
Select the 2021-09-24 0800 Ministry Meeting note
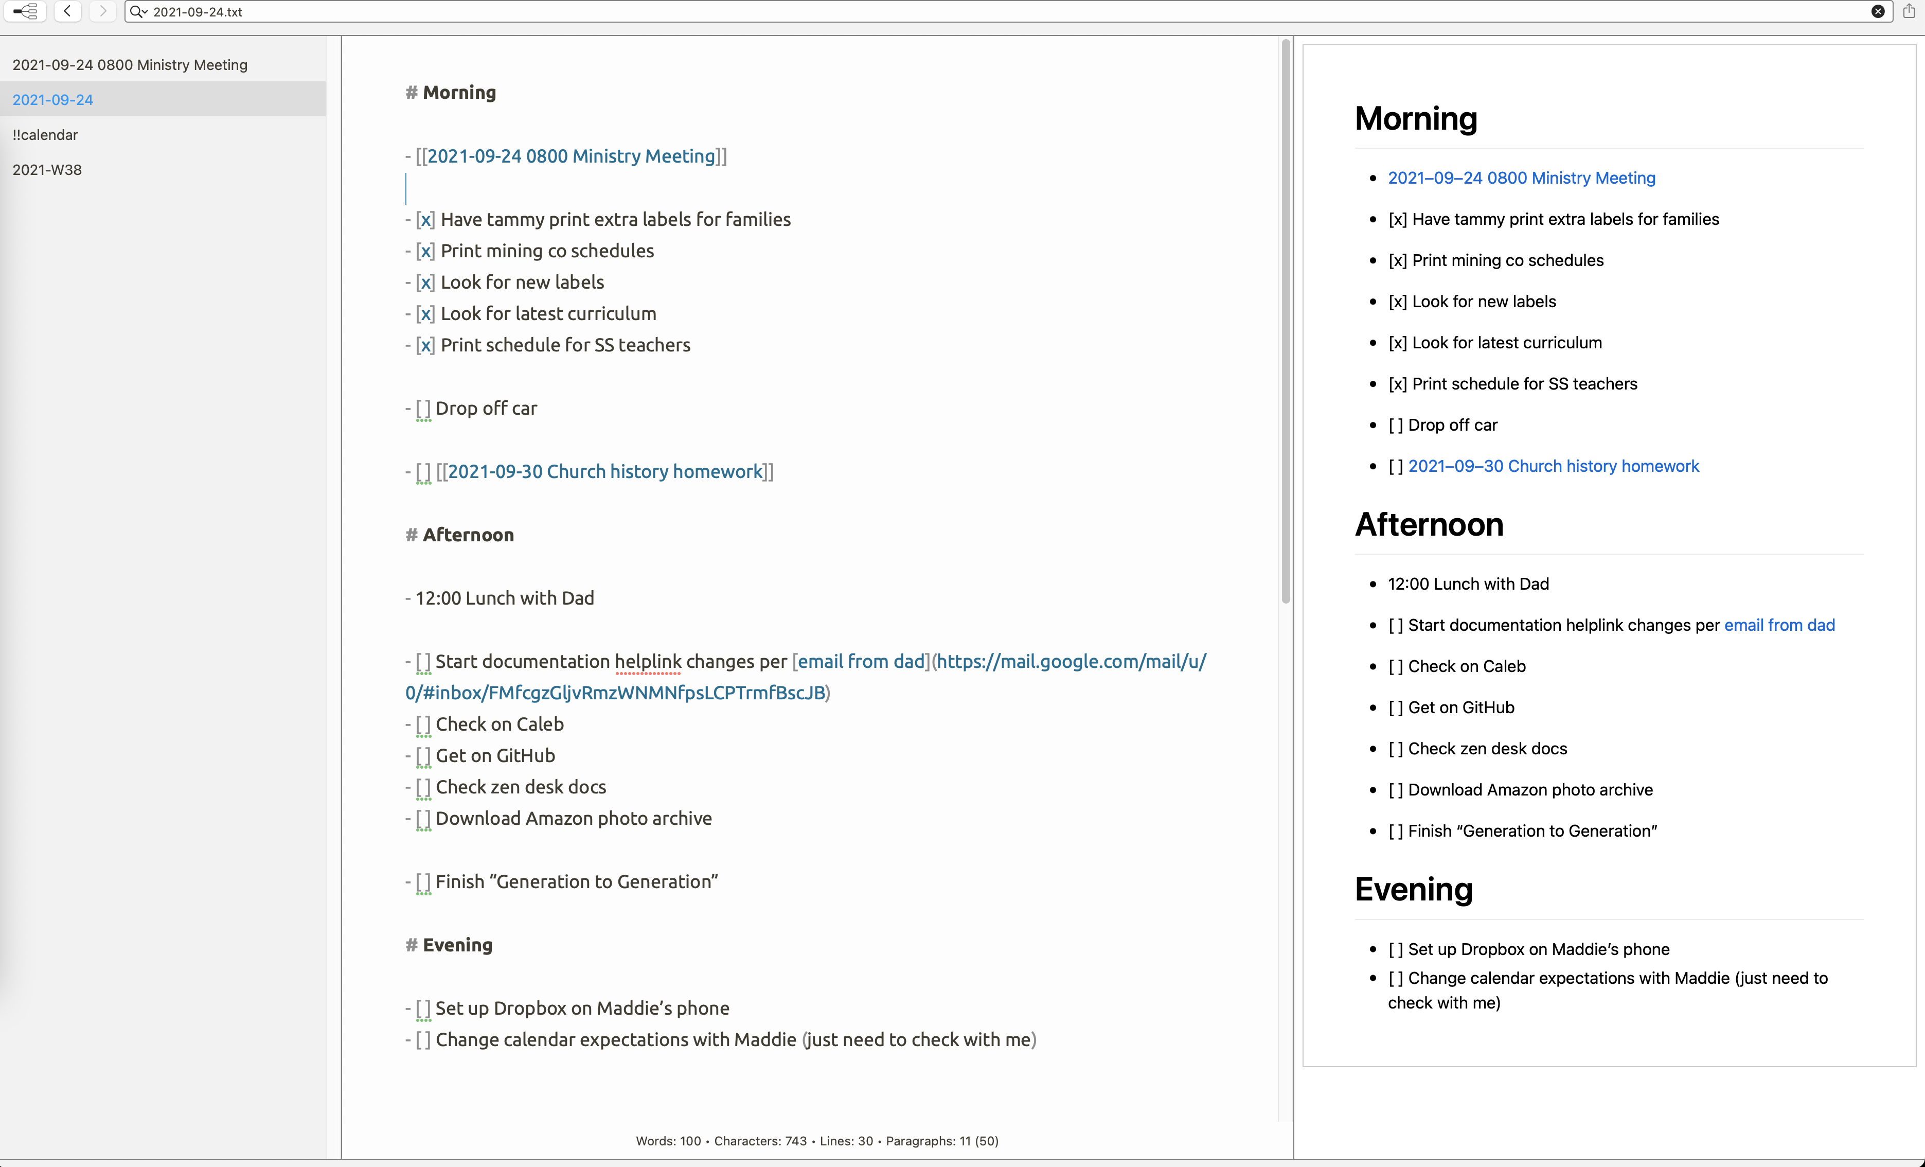click(130, 65)
